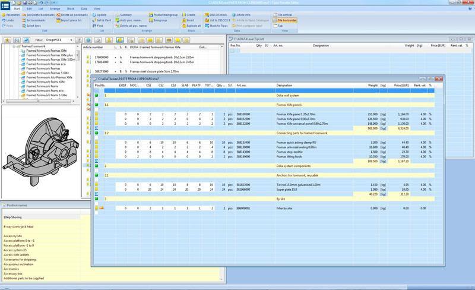Viewport: 475px width, 290px height.
Task: Click Import piece list
Action: pyautogui.click(x=69, y=20)
